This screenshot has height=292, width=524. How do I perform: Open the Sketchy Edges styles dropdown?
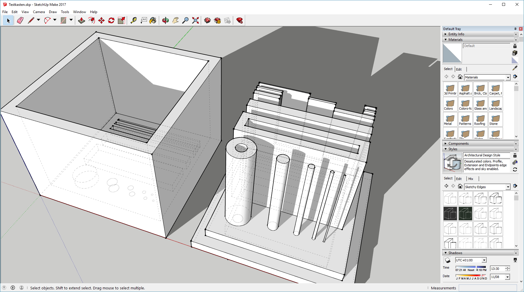point(508,187)
